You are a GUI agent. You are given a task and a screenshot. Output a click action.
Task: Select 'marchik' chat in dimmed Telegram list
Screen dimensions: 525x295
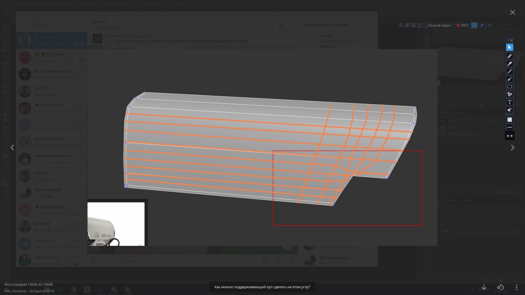pyautogui.click(x=51, y=175)
